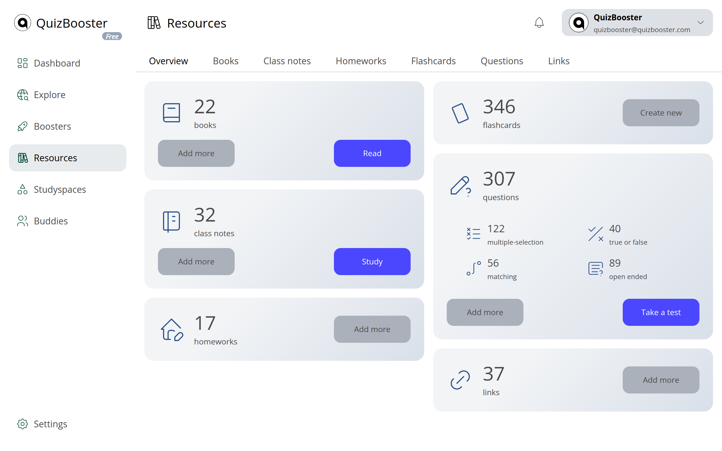722x451 pixels.
Task: Click the Resources header books icon
Action: click(x=154, y=23)
